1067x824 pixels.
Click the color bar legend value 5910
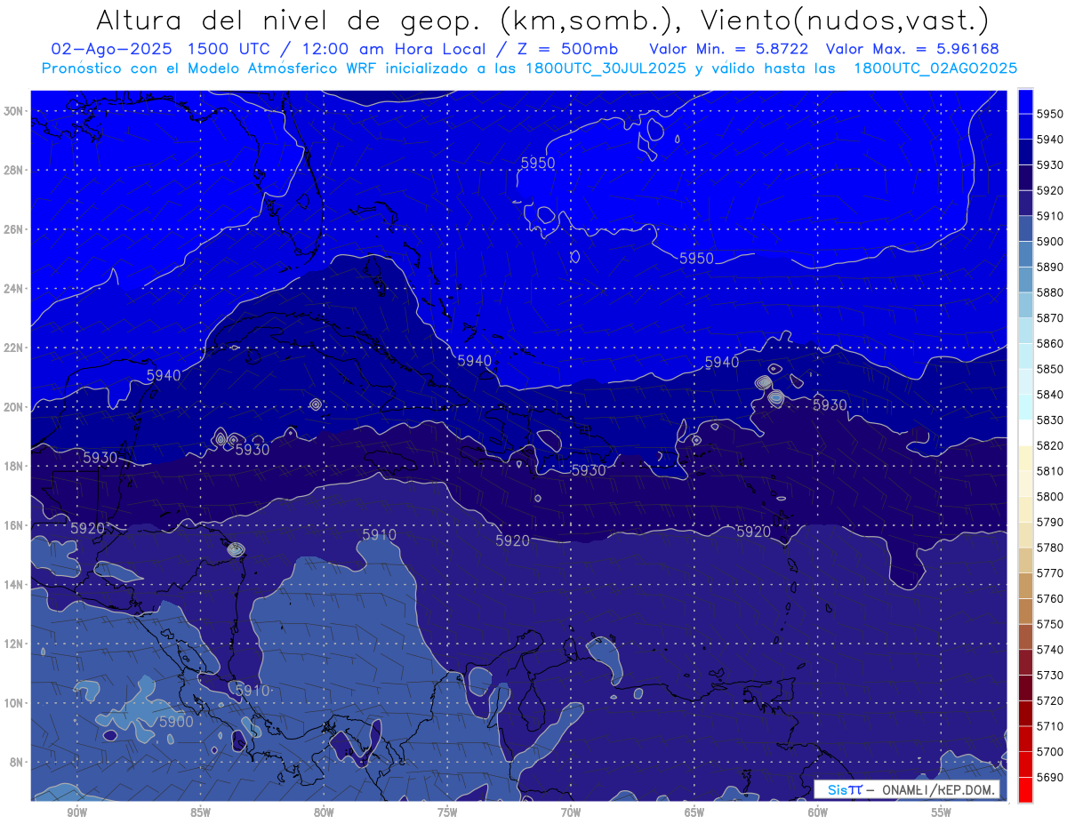pyautogui.click(x=1050, y=216)
